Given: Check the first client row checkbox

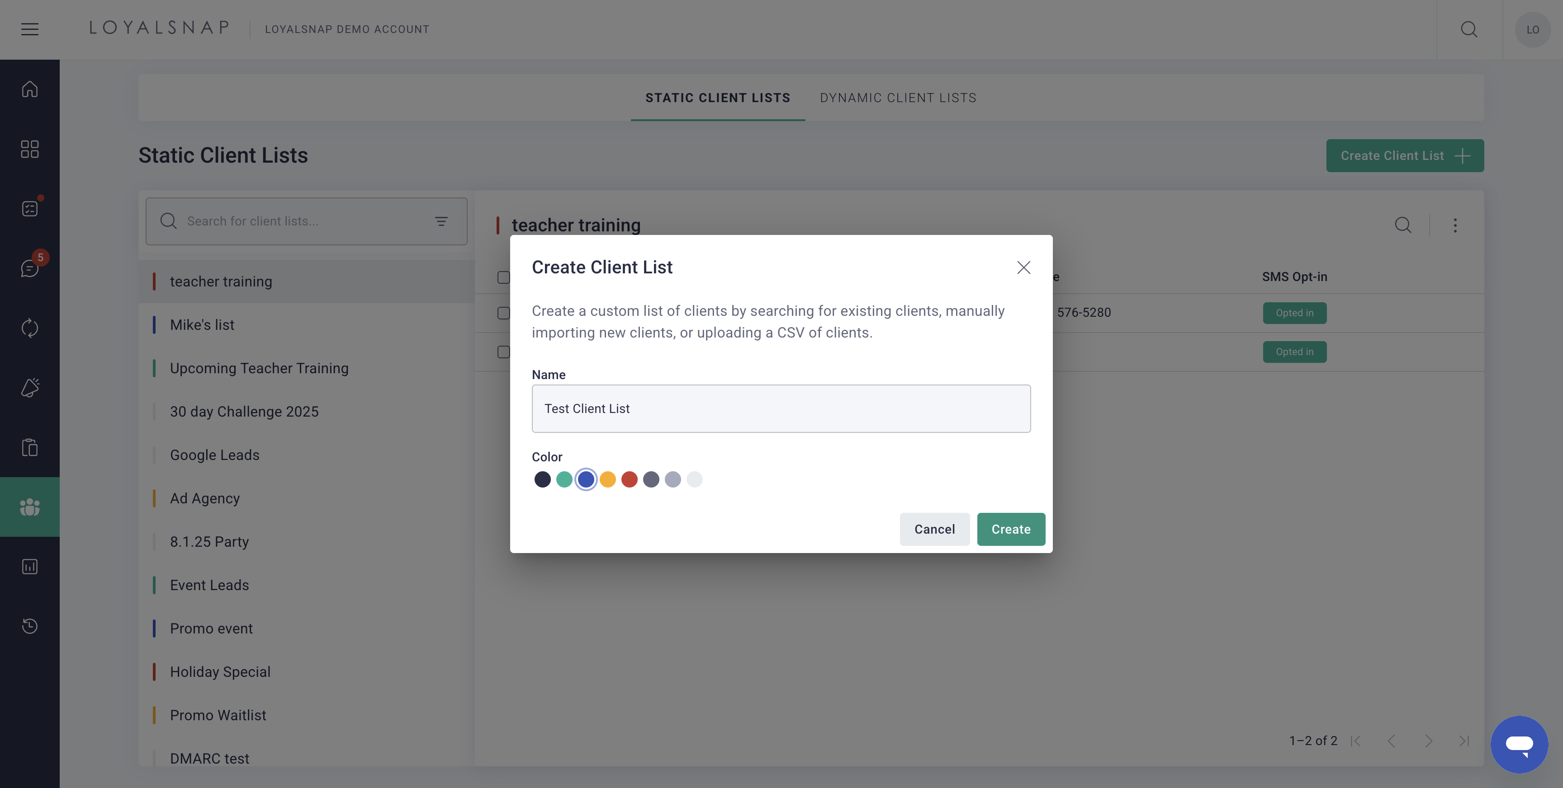Looking at the screenshot, I should point(504,313).
